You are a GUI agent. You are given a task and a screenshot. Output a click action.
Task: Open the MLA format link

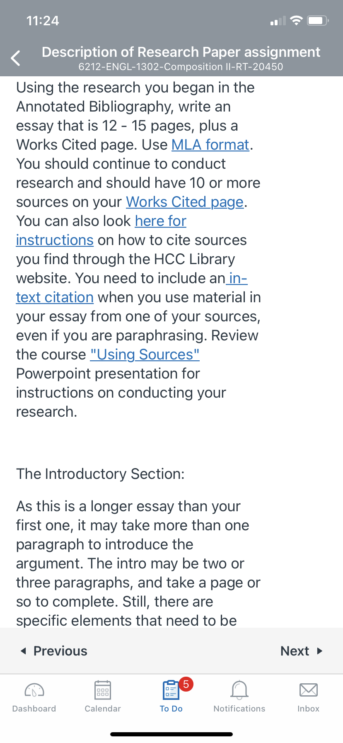(x=210, y=145)
